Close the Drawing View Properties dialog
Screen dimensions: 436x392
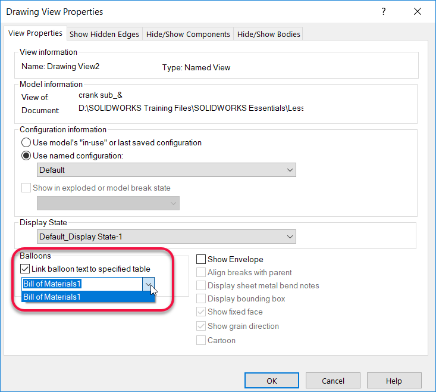point(418,12)
